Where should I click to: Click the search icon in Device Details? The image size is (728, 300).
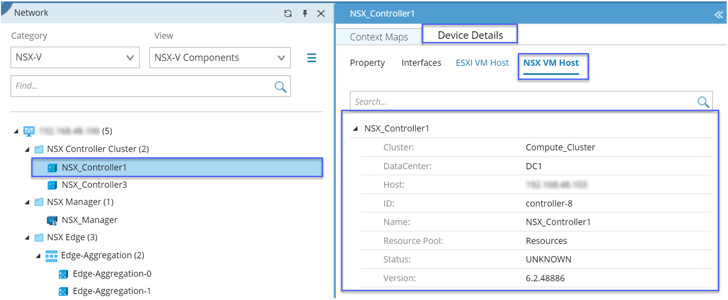click(x=703, y=102)
